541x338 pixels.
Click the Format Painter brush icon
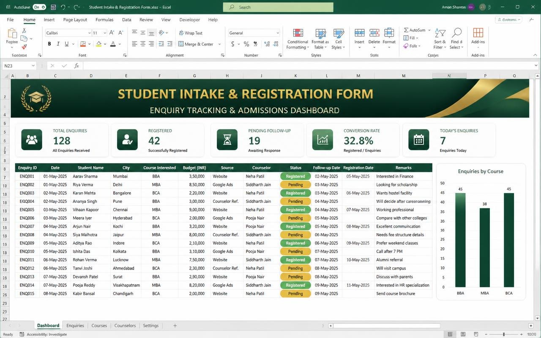coord(24,46)
